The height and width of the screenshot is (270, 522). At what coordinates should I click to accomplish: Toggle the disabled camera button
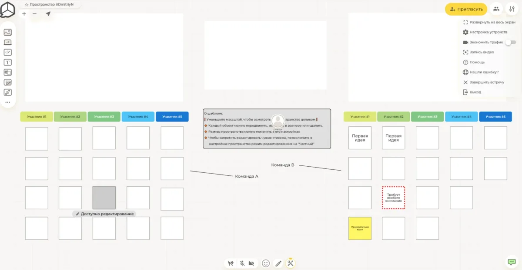pyautogui.click(x=251, y=263)
